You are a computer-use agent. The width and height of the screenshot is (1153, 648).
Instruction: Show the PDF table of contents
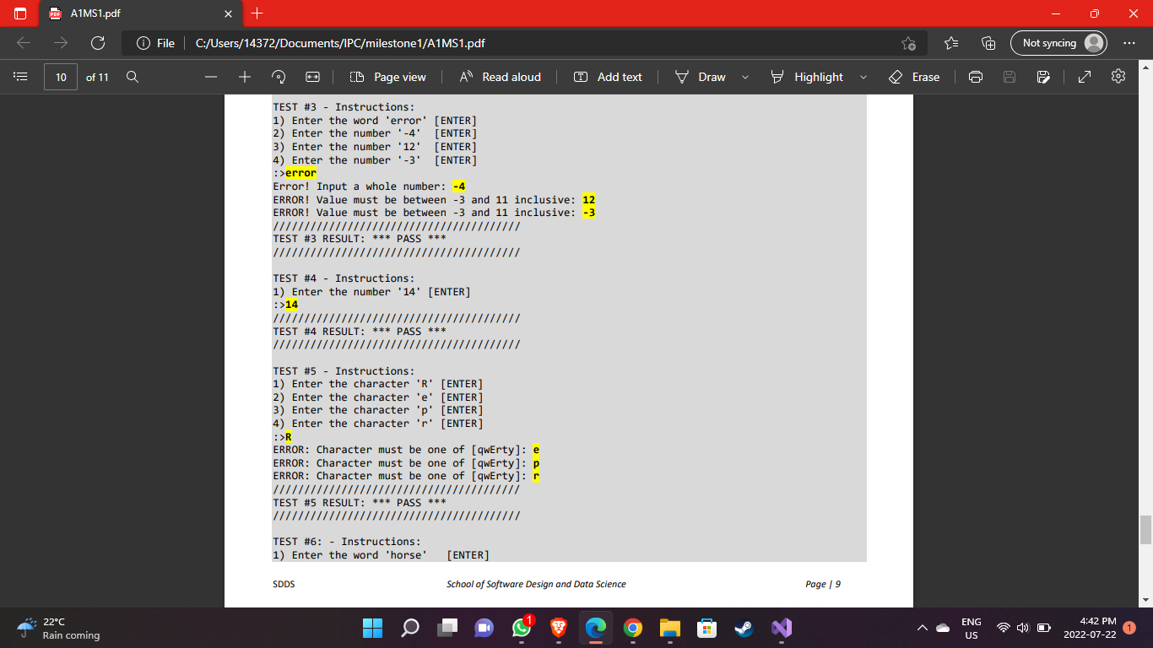click(x=21, y=77)
